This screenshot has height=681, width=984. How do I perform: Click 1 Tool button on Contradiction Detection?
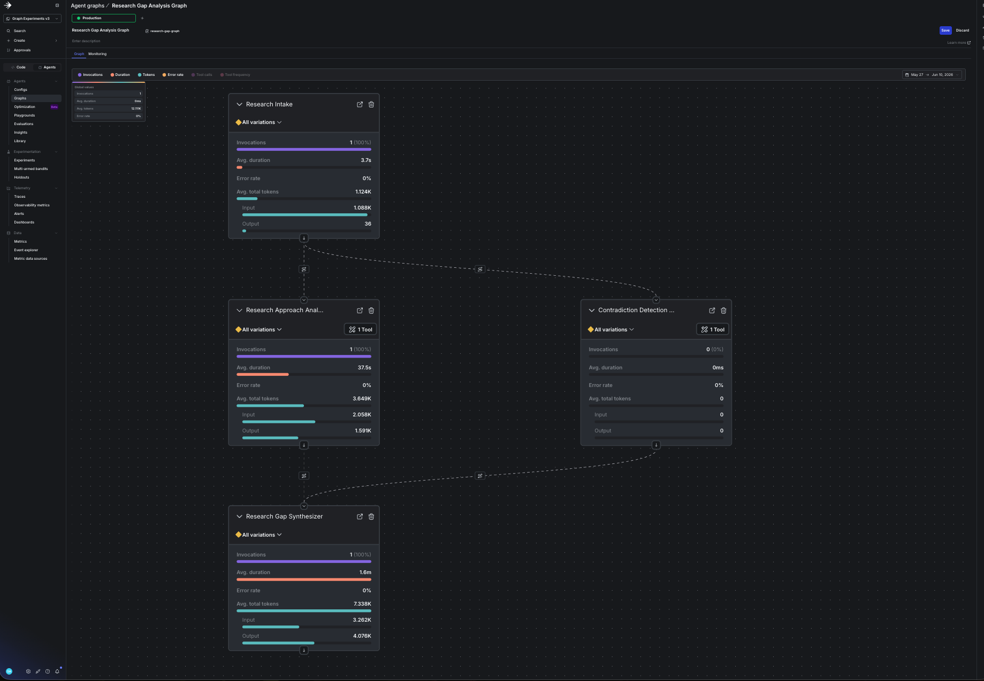pyautogui.click(x=713, y=330)
